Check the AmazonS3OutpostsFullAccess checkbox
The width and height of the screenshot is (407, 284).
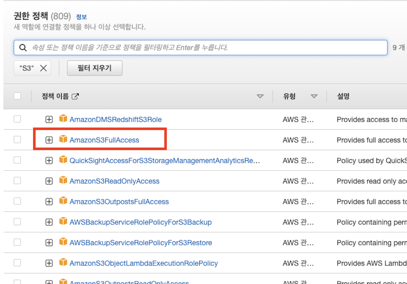point(17,201)
